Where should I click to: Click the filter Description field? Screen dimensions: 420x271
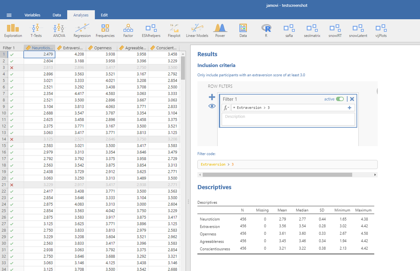coord(288,119)
